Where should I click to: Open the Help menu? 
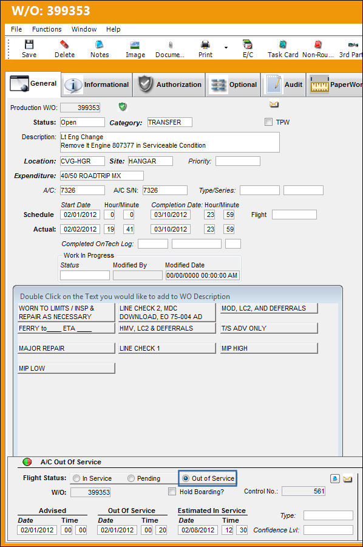pyautogui.click(x=114, y=29)
